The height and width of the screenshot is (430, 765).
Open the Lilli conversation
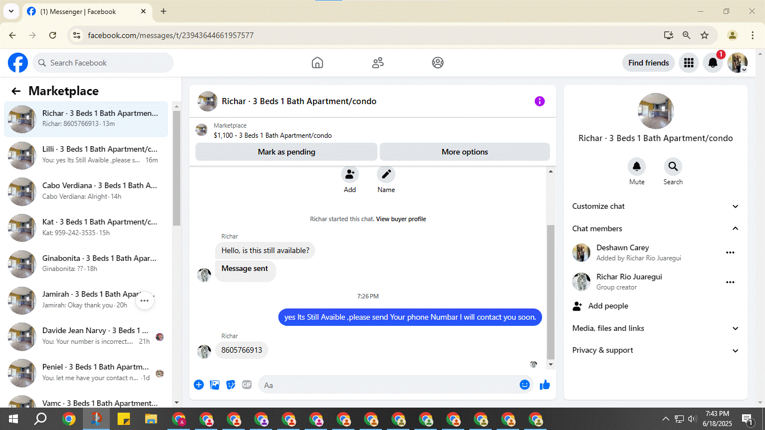(86, 155)
